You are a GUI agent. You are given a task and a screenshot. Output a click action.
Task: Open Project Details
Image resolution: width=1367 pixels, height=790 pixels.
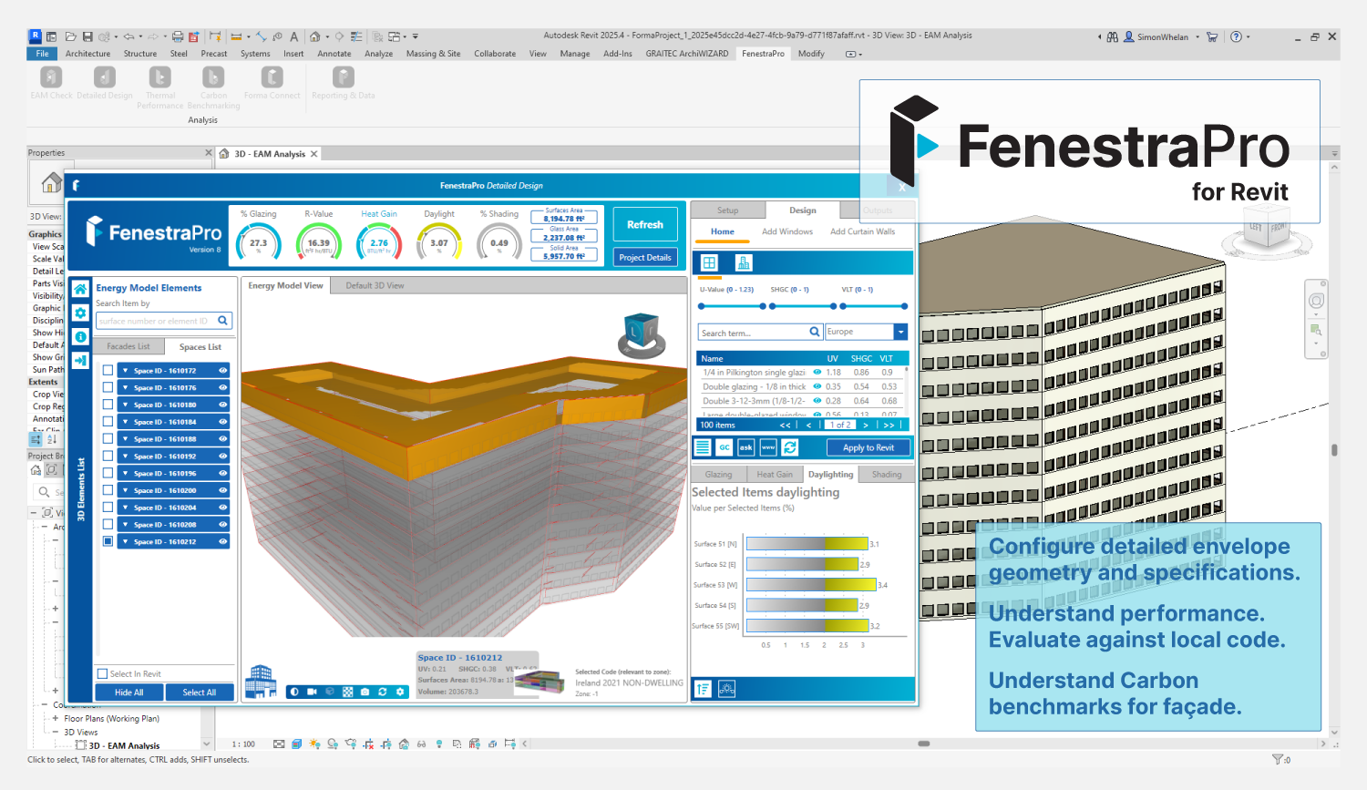[645, 257]
